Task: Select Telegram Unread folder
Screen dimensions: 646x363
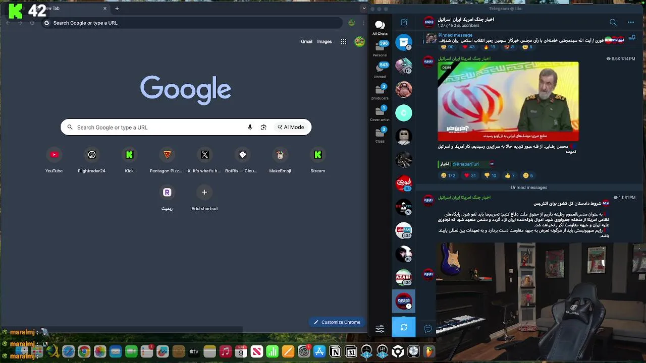Action: click(x=380, y=70)
